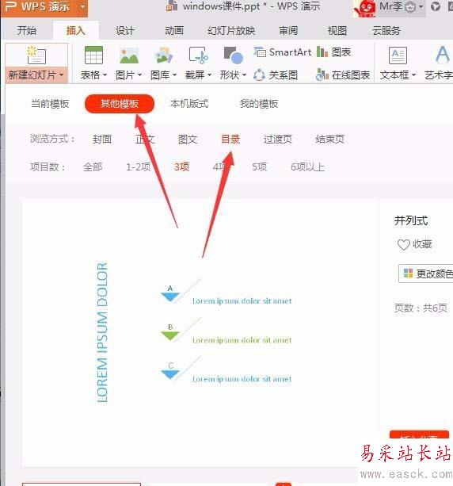Open the 新建幻灯片 dropdown arrow

point(61,75)
